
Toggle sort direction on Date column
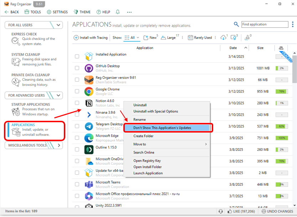coord(245,48)
